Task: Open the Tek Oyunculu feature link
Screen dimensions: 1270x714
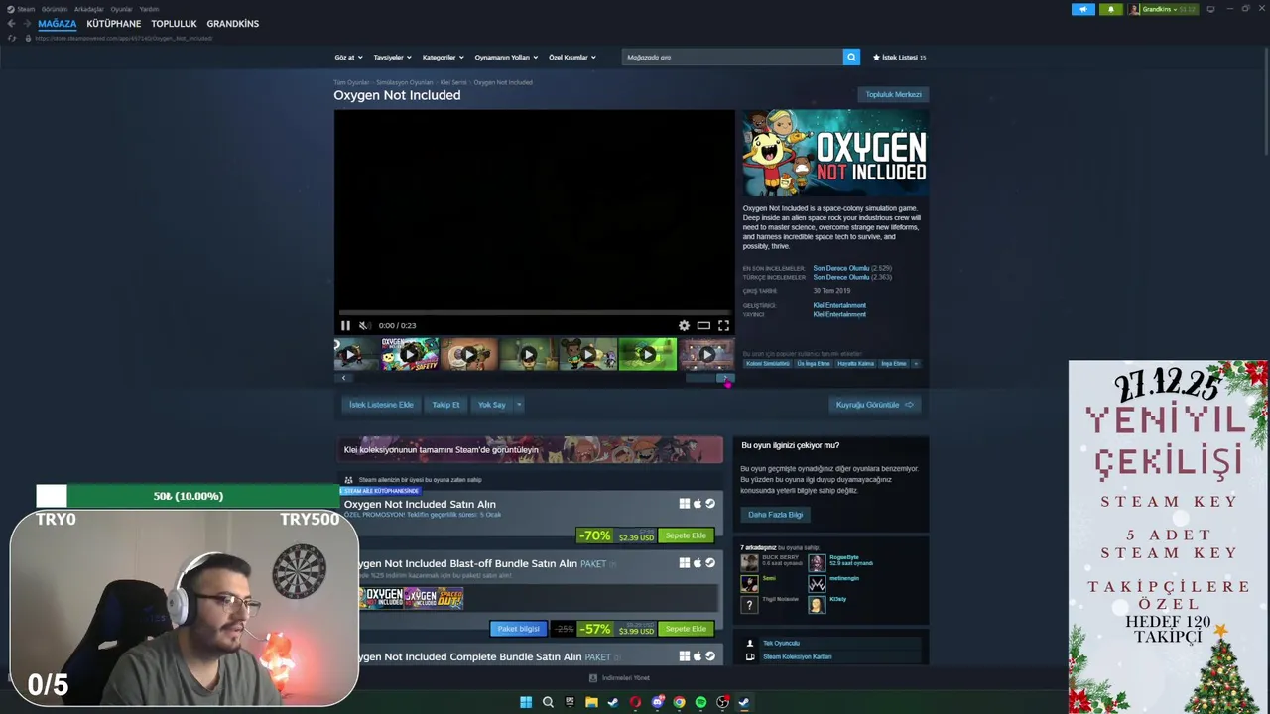Action: 781,643
